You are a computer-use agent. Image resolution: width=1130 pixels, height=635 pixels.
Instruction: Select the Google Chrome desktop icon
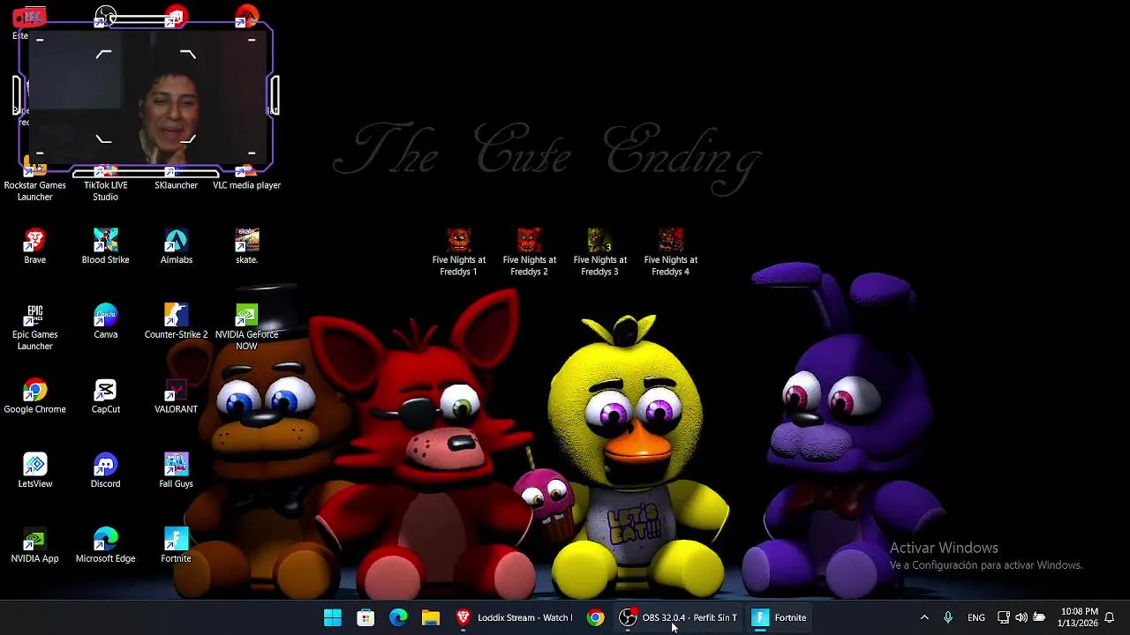tap(34, 396)
